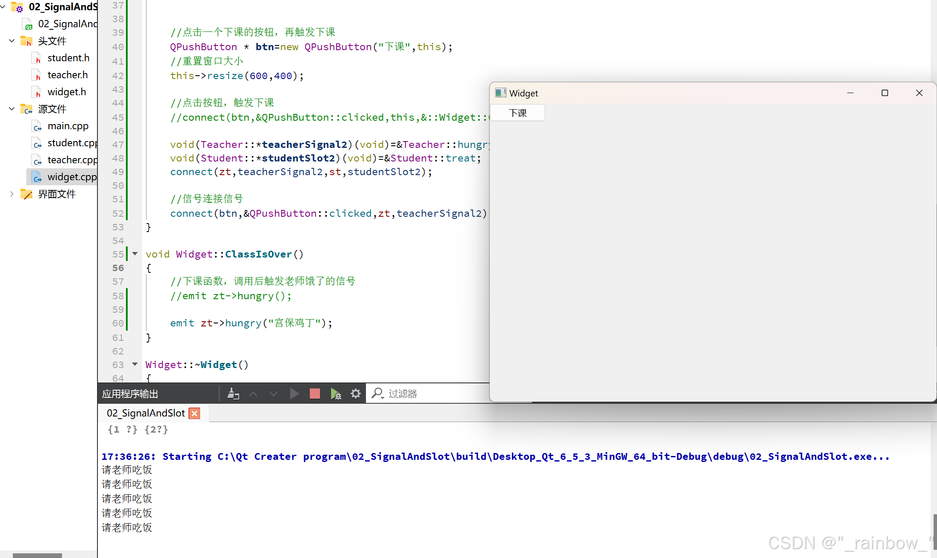Start debugging with the green bug-play icon
The height and width of the screenshot is (558, 937).
(336, 394)
